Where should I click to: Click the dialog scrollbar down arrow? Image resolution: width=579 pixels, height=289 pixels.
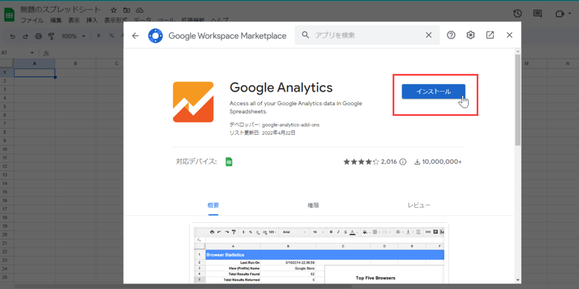point(518,280)
